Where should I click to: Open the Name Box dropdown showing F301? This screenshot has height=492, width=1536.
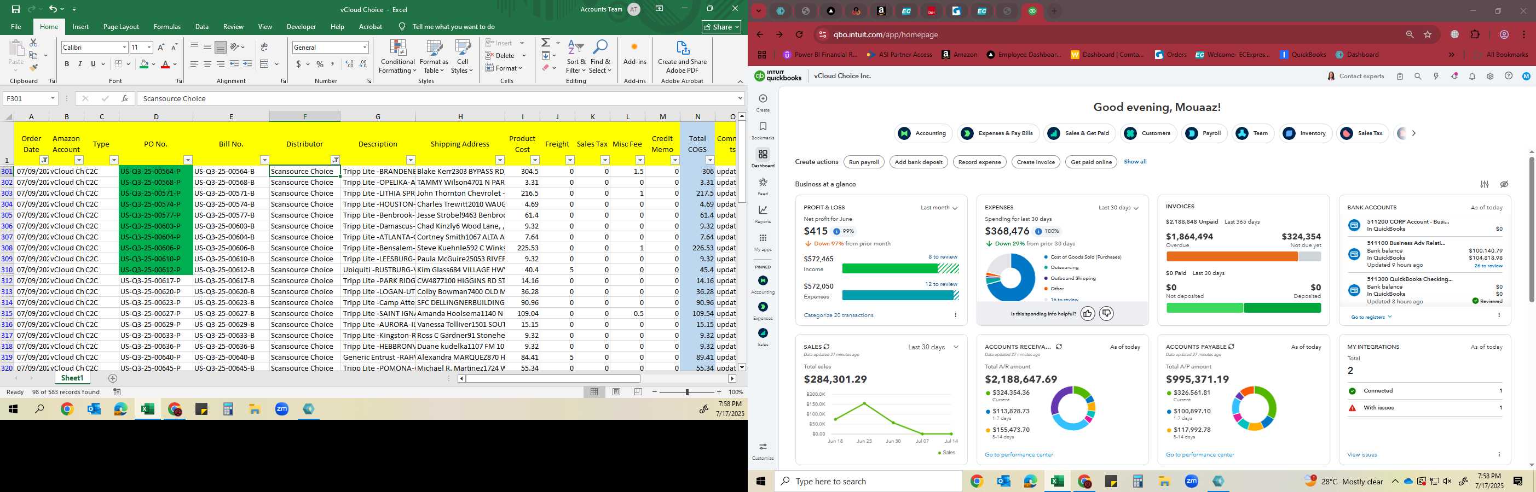53,98
